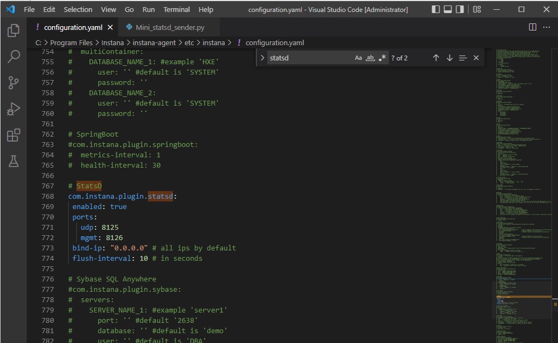Click the VS Code logo icon
This screenshot has height=343, width=558.
[x=11, y=9]
